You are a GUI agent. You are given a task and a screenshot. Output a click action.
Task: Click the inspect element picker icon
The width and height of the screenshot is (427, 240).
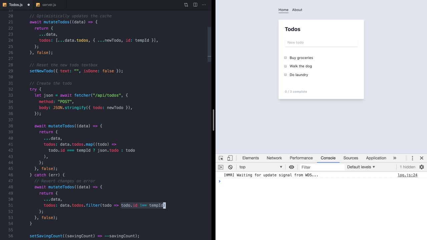(x=221, y=158)
